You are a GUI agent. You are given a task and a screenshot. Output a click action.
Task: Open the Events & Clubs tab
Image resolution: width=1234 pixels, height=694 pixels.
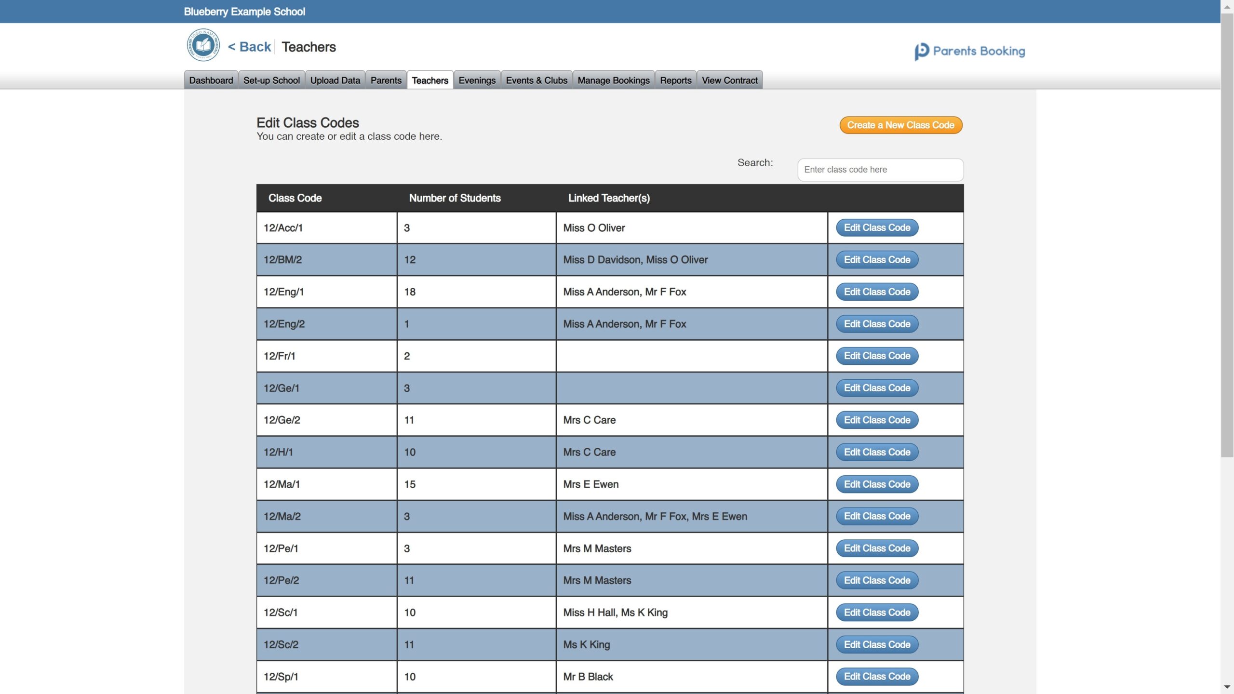[x=537, y=80]
